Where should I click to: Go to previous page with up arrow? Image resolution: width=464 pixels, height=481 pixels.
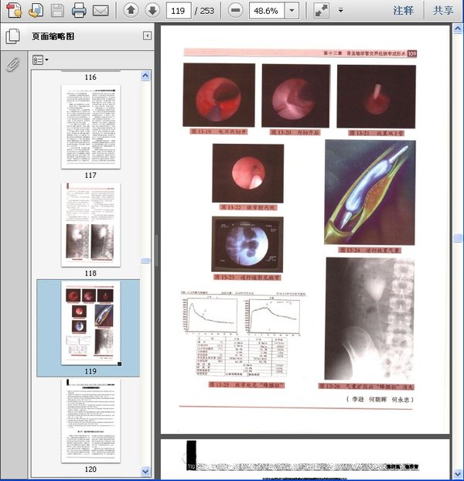131,11
